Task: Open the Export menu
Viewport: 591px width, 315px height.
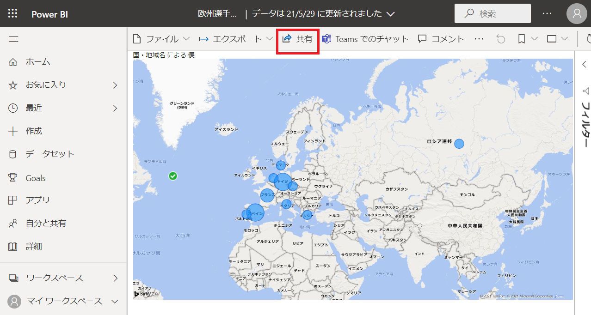Action: (x=236, y=39)
